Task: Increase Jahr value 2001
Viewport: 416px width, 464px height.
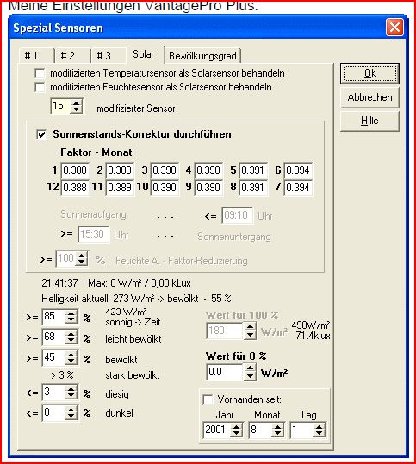Action: [237, 427]
